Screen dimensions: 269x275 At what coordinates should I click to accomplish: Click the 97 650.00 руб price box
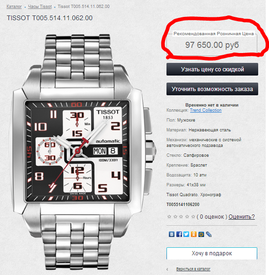(212, 43)
